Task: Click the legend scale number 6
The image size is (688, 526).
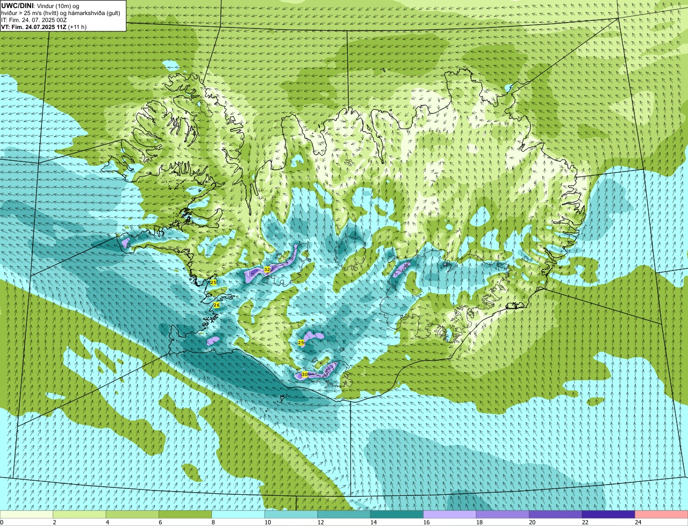Action: pos(159,522)
